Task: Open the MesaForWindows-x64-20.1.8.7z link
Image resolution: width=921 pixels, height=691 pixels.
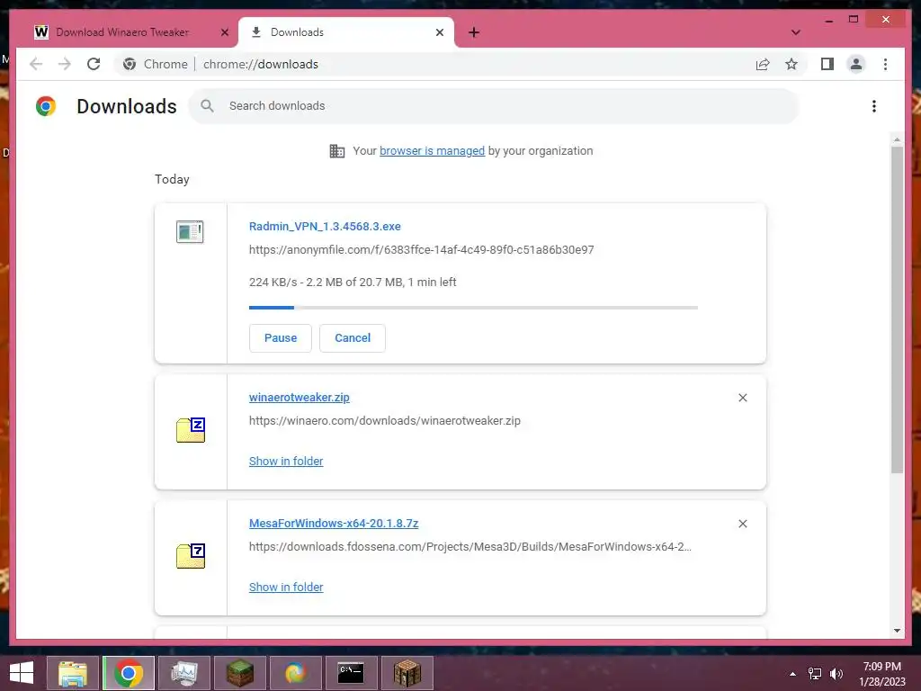Action: click(x=334, y=523)
